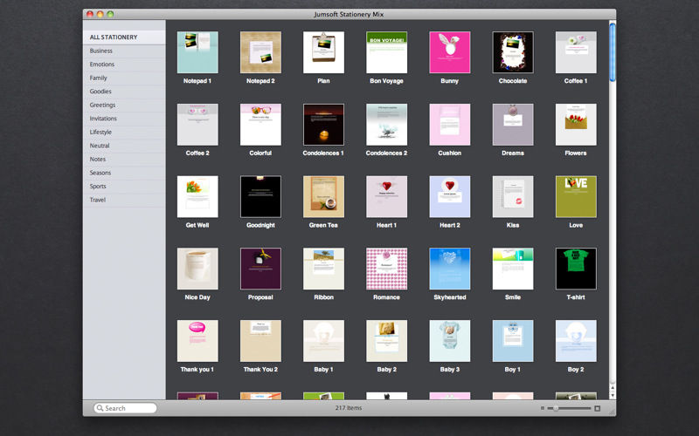Select the Chocolate template thumbnail
699x436 pixels.
pos(513,52)
